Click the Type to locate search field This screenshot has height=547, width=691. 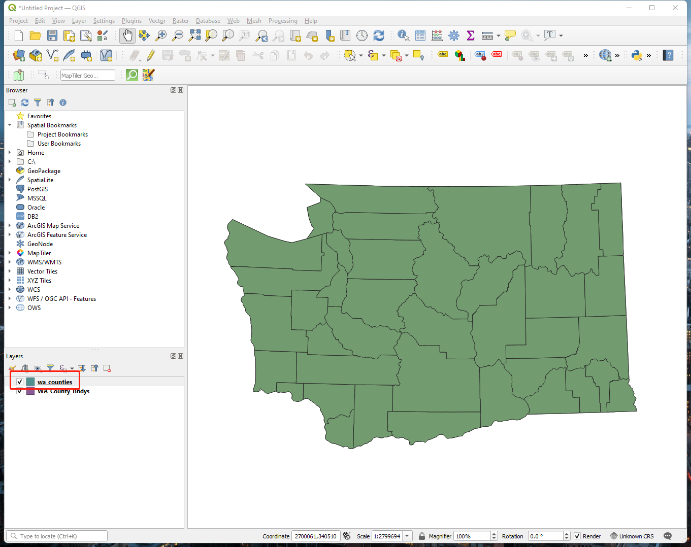pyautogui.click(x=57, y=536)
